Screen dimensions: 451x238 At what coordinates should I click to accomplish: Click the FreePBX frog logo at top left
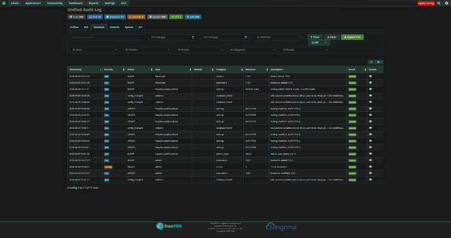[4, 3]
